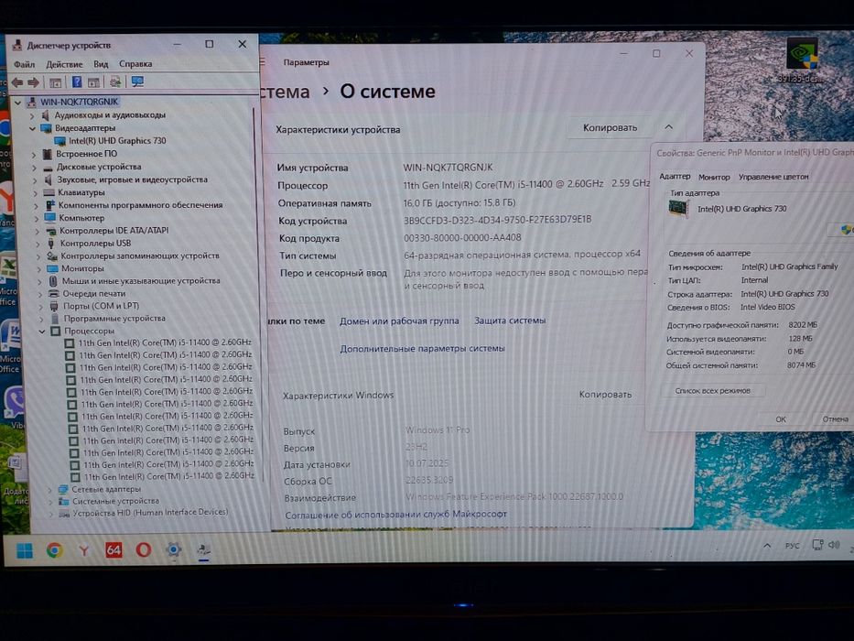Open the Вид menu

click(101, 64)
